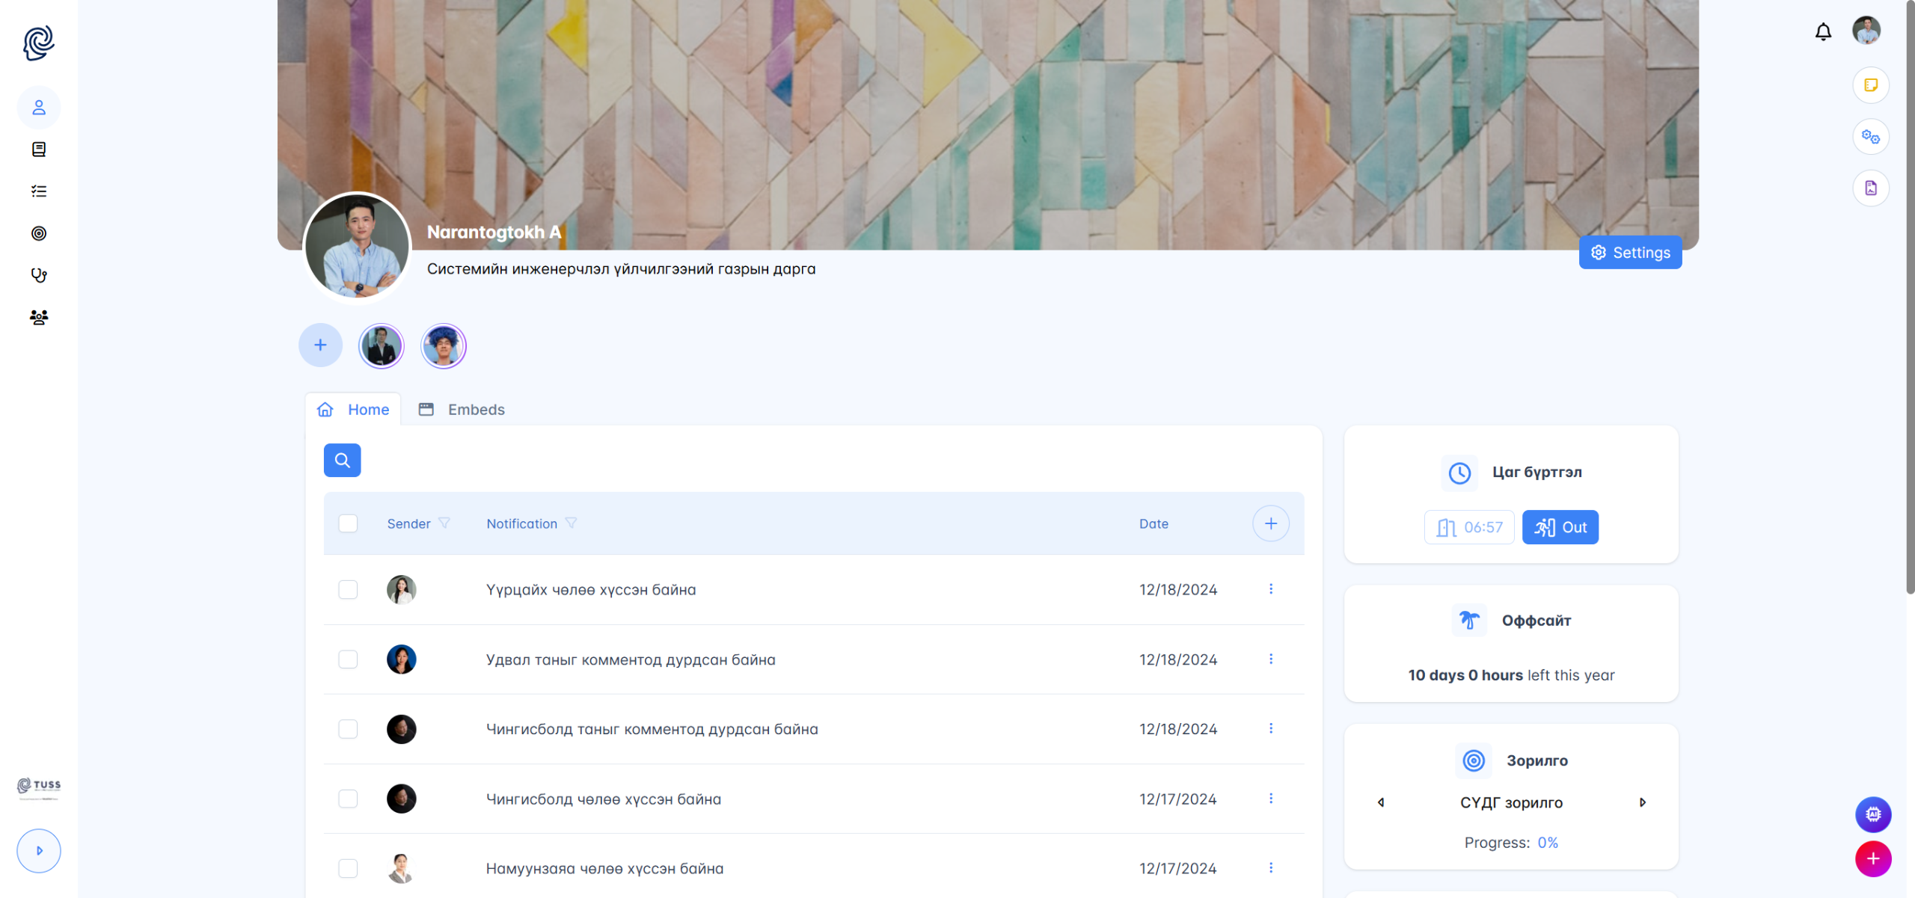Screen dimensions: 1915x898
Task: Open the Notification column filter
Action: tap(572, 523)
